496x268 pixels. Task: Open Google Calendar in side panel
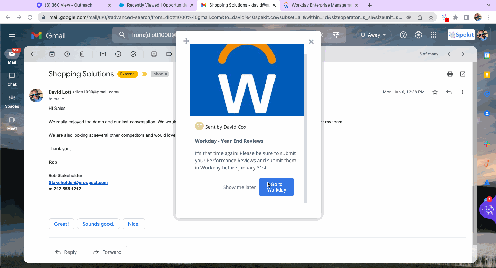click(x=487, y=55)
